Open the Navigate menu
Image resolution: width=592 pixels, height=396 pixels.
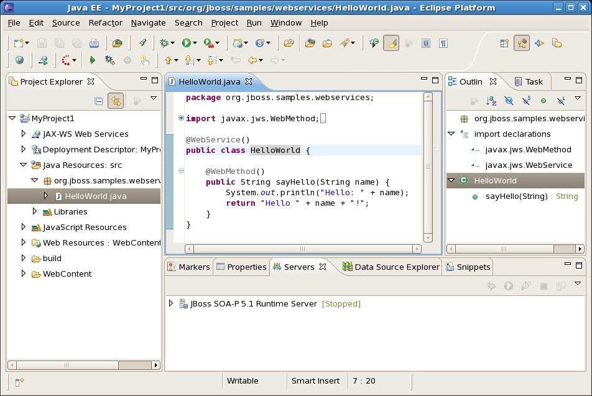tap(149, 23)
